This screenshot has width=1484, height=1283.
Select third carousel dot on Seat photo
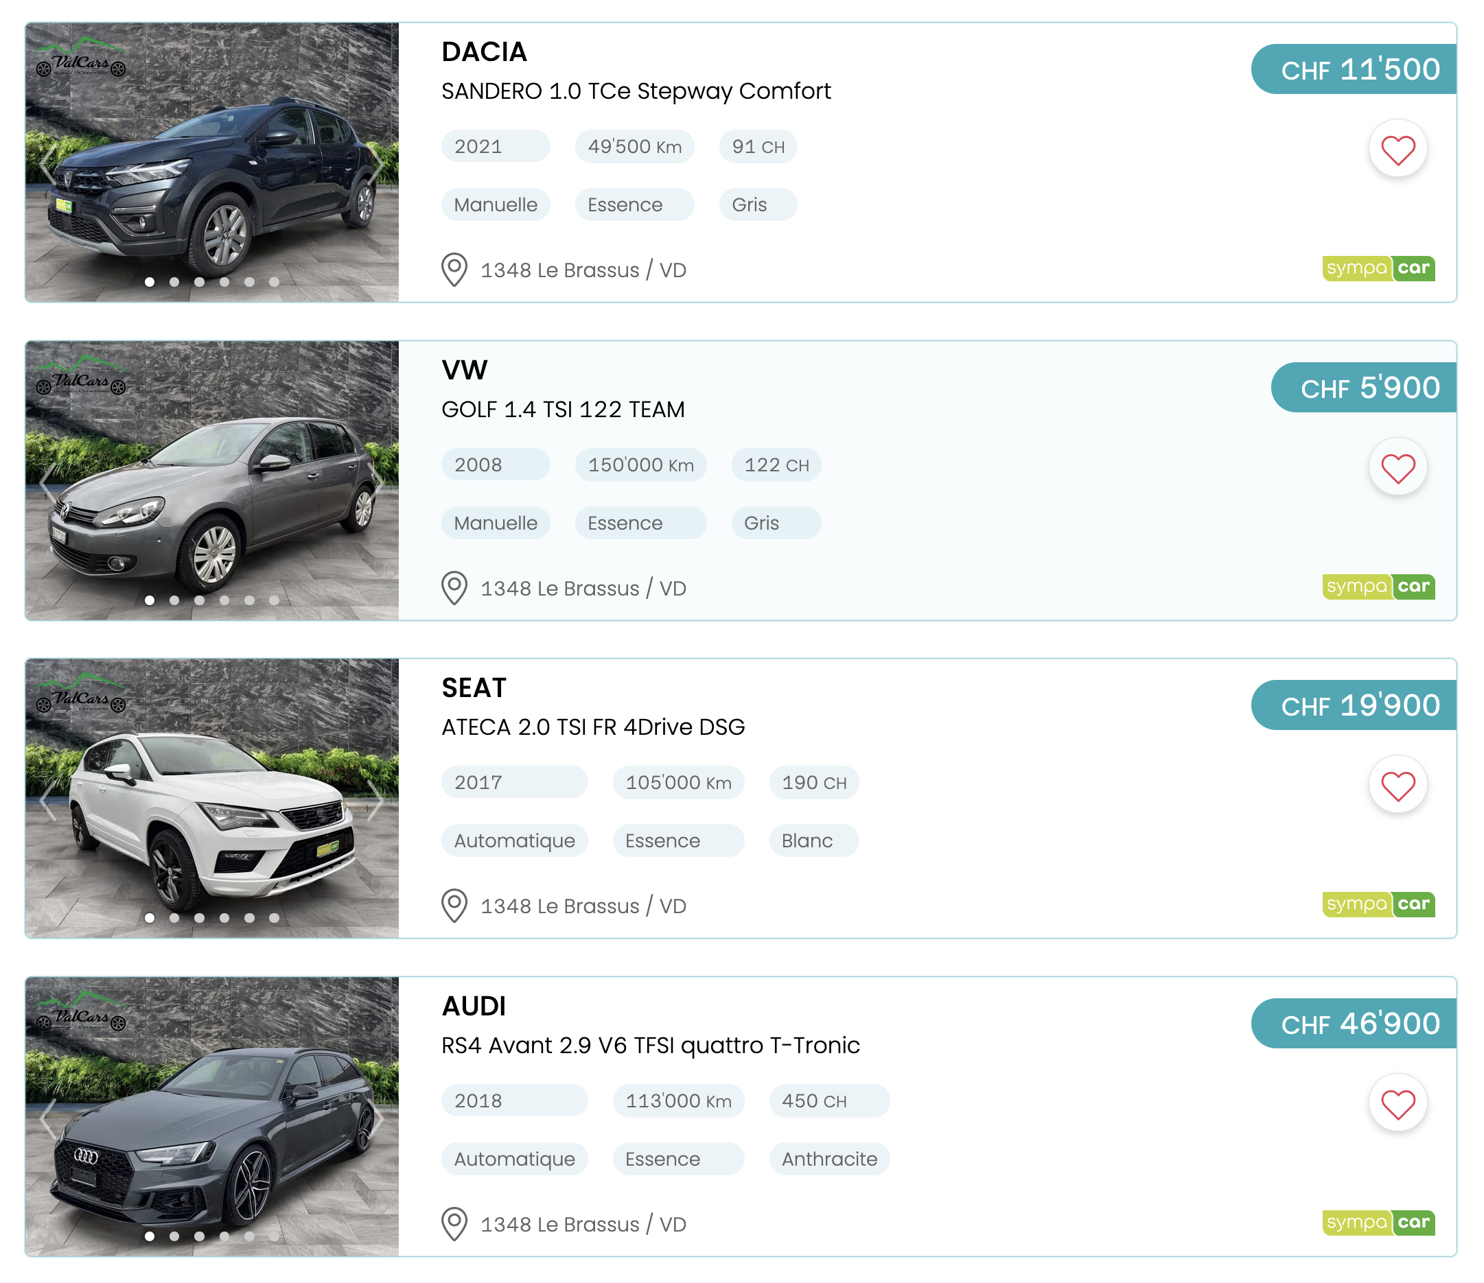pyautogui.click(x=199, y=917)
